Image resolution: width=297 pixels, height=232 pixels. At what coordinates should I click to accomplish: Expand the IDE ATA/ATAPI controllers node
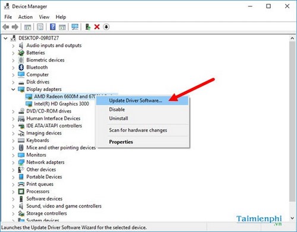pyautogui.click(x=13, y=126)
